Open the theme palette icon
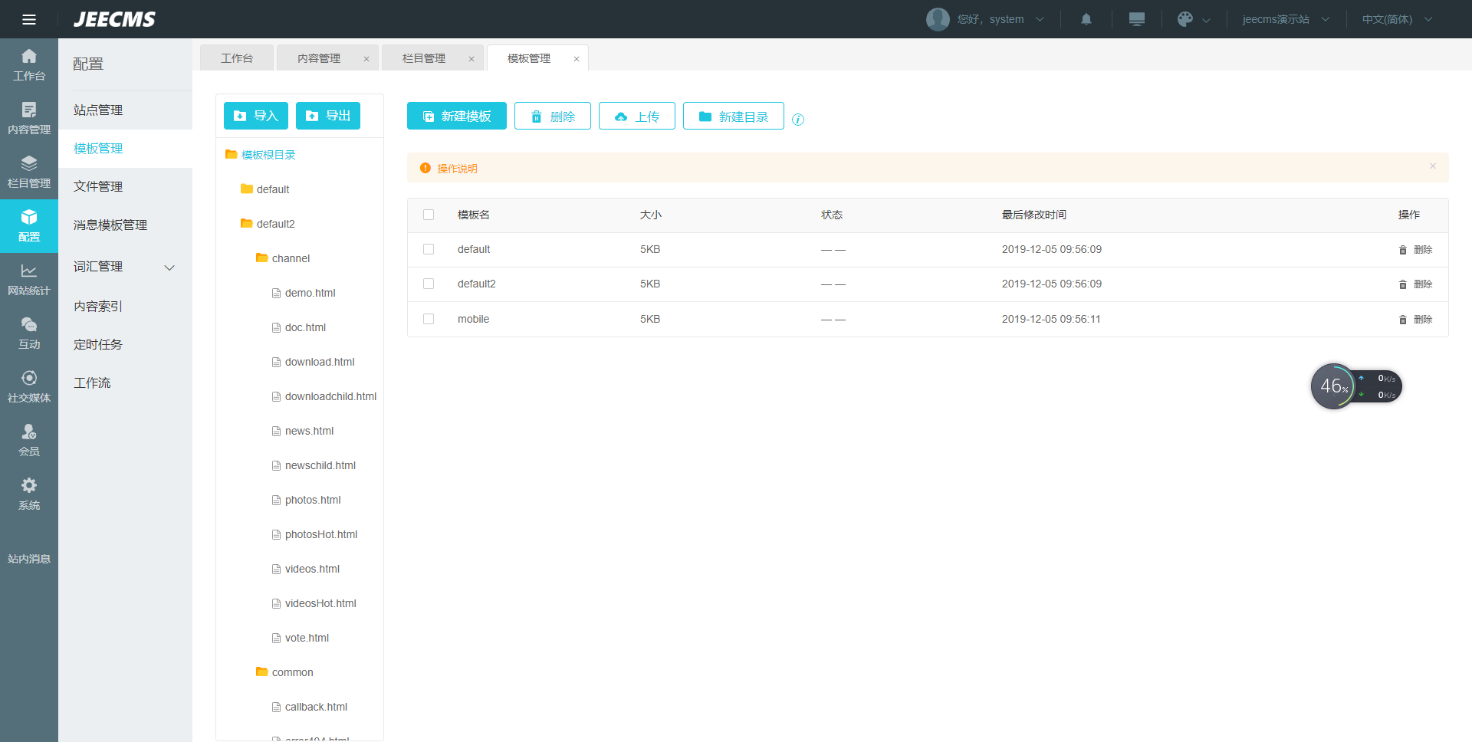The height and width of the screenshot is (742, 1472). pyautogui.click(x=1185, y=19)
